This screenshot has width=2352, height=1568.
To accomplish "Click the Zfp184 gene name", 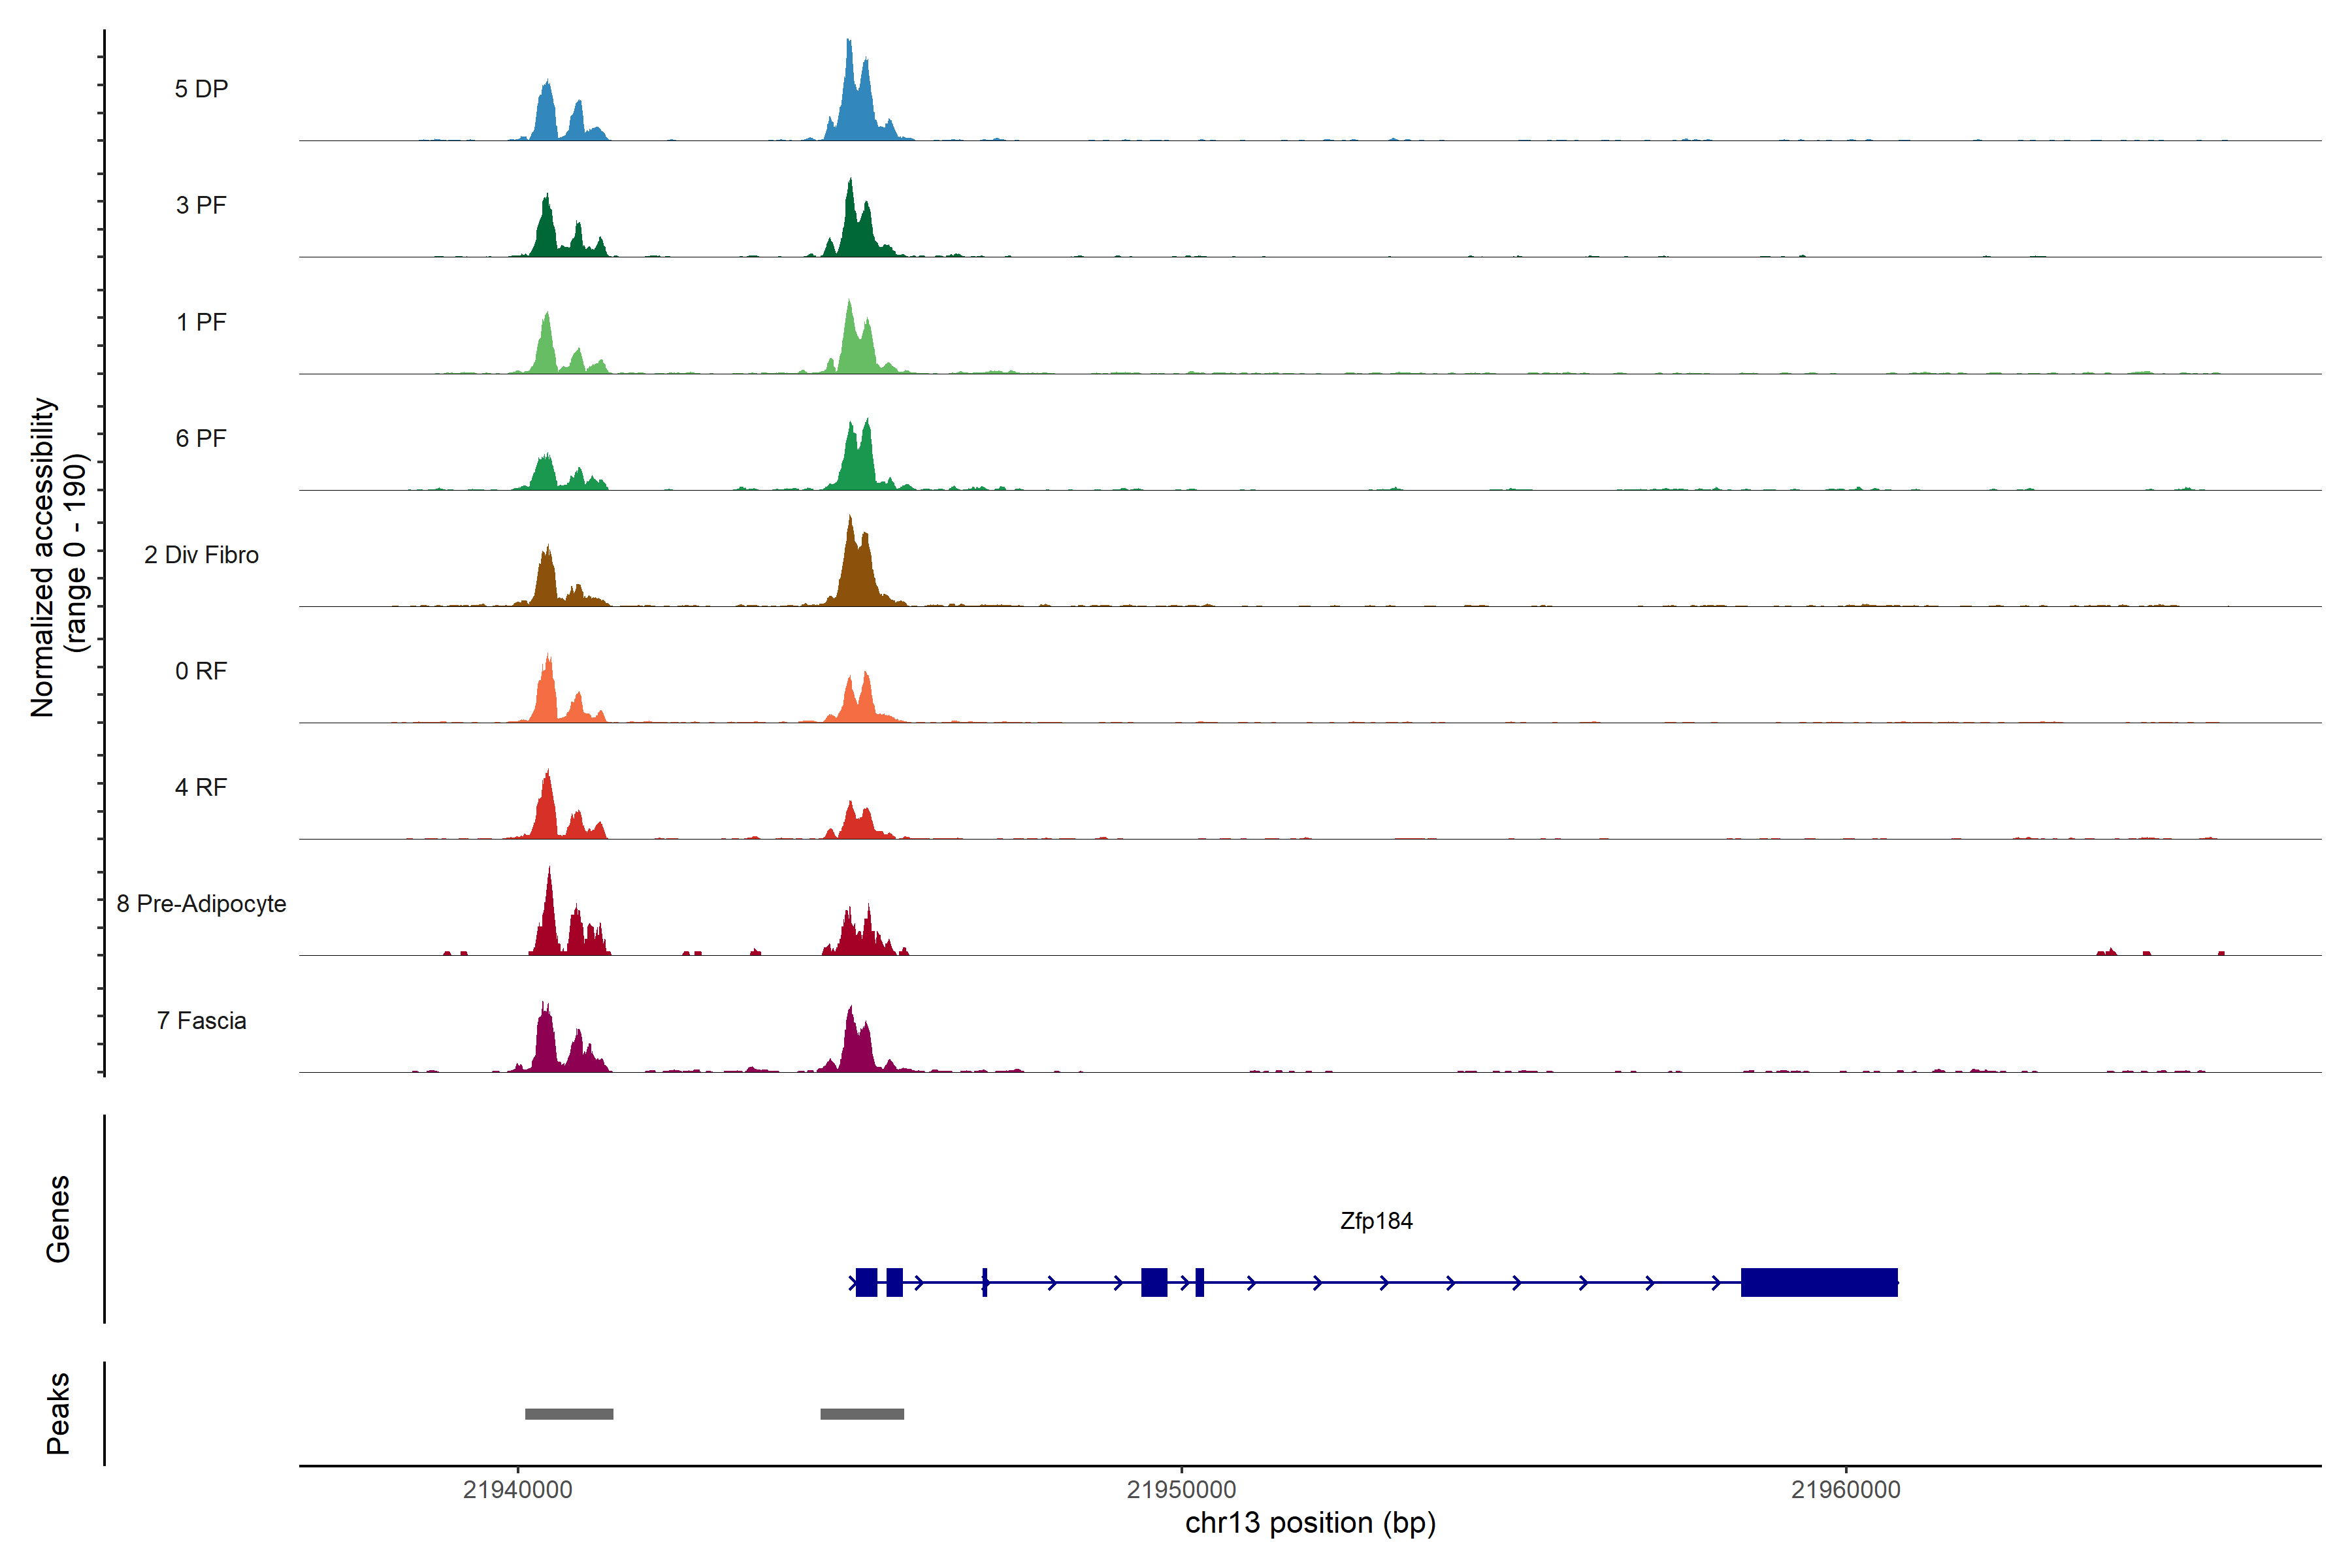I will (1376, 1221).
